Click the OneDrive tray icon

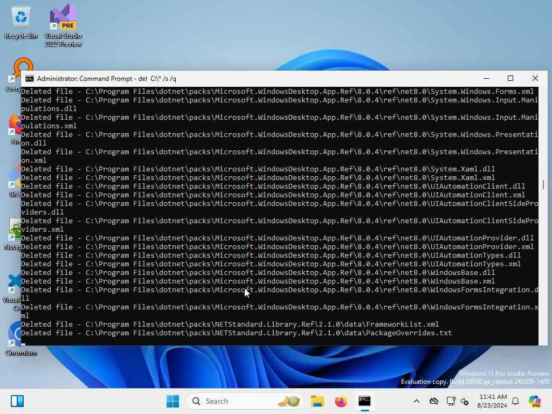[434, 401]
